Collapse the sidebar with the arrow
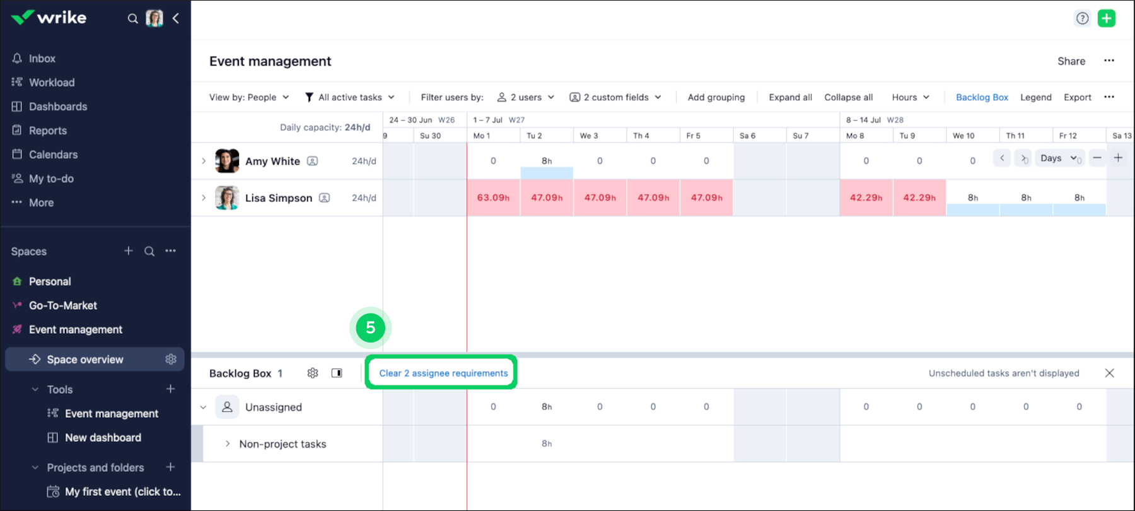Image resolution: width=1135 pixels, height=511 pixels. click(176, 18)
